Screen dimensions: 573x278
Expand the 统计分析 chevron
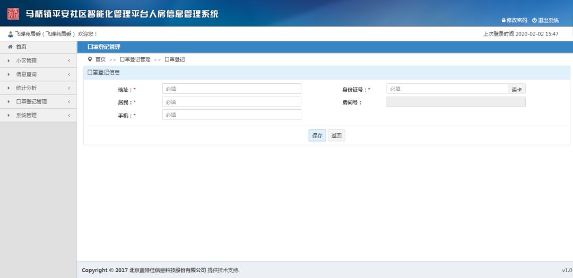(x=69, y=88)
